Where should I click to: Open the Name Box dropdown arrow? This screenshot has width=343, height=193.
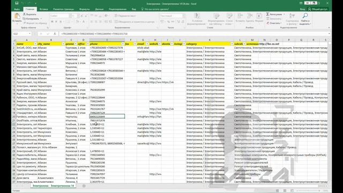click(x=29, y=34)
